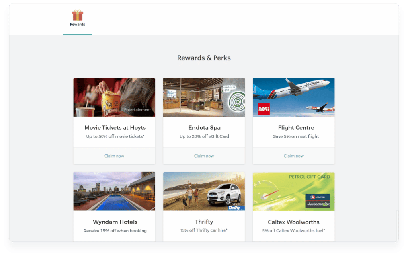408x257 pixels.
Task: Claim now for Endota Spa offer
Action: click(x=204, y=156)
